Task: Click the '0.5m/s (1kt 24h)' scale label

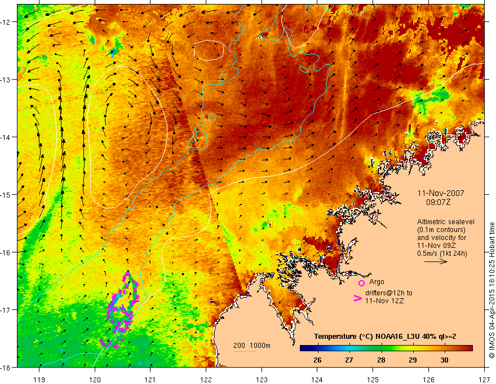Action: pyautogui.click(x=442, y=253)
